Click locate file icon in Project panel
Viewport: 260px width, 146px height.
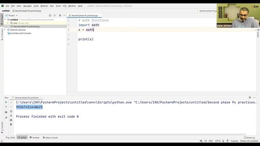[x=50, y=15]
